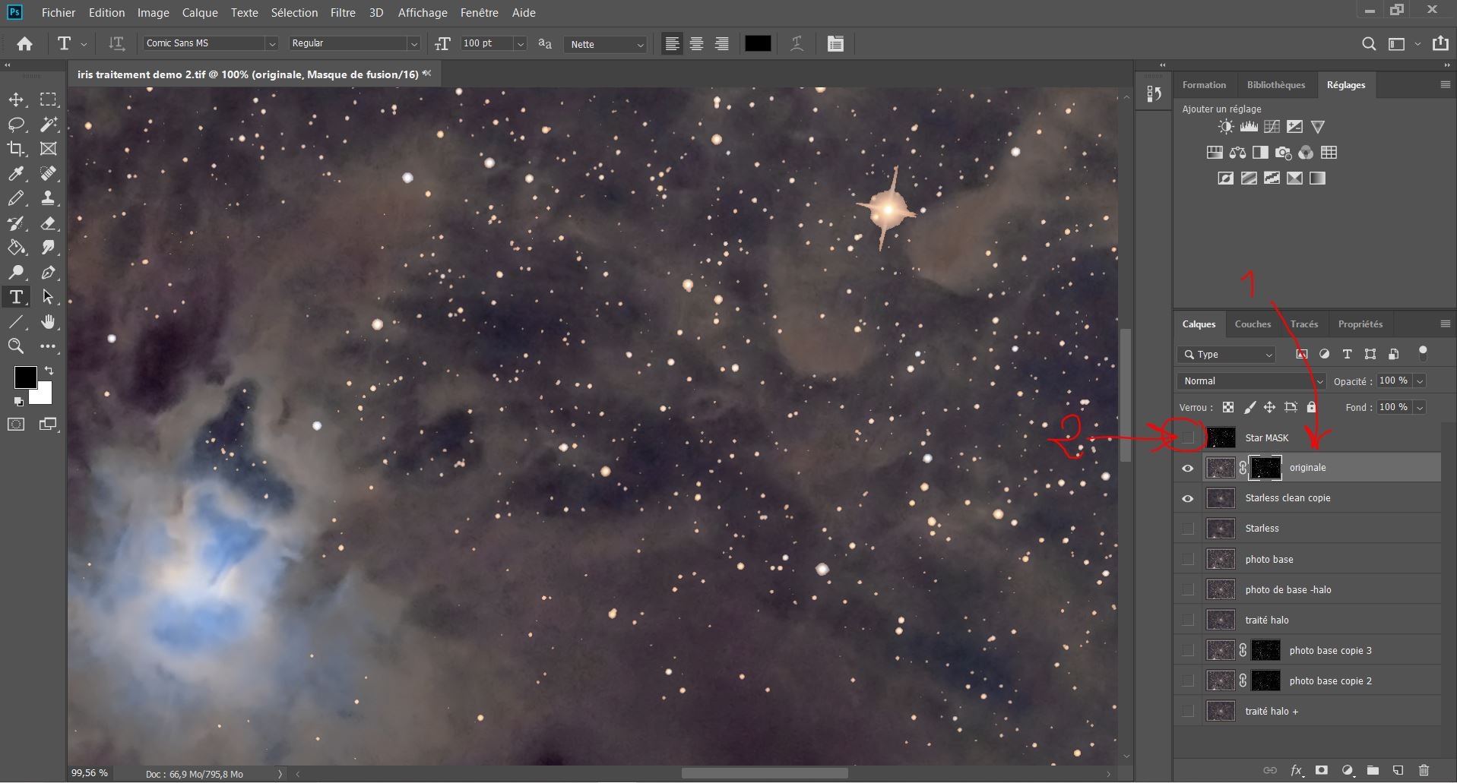
Task: Open the Sélection menu
Action: (294, 12)
